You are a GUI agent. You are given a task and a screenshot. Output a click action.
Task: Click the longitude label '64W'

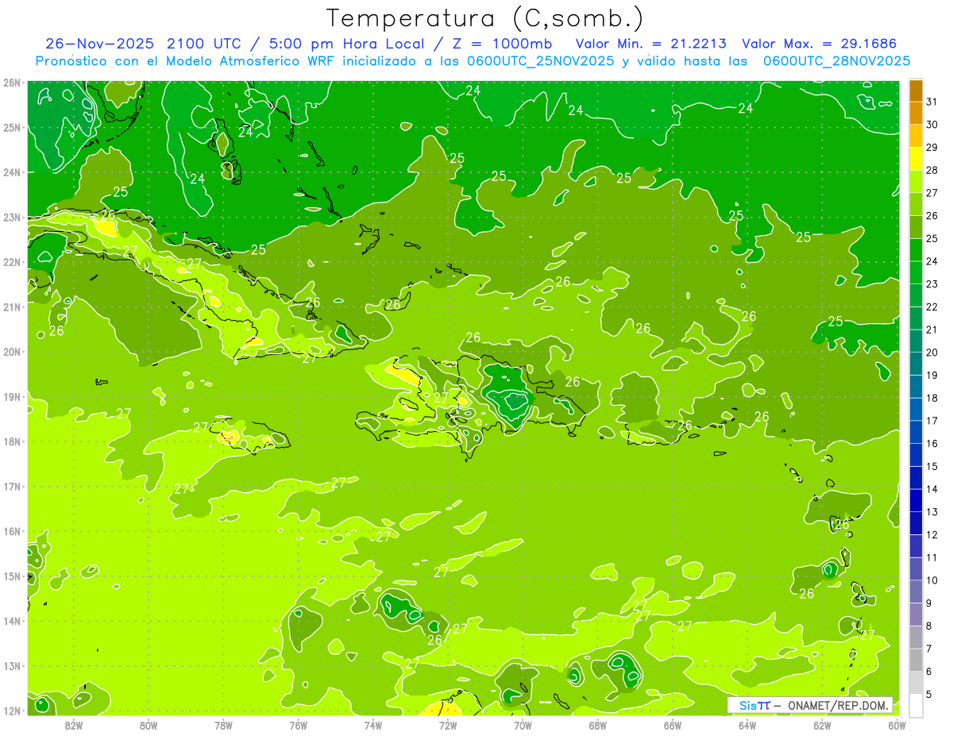coord(747,725)
